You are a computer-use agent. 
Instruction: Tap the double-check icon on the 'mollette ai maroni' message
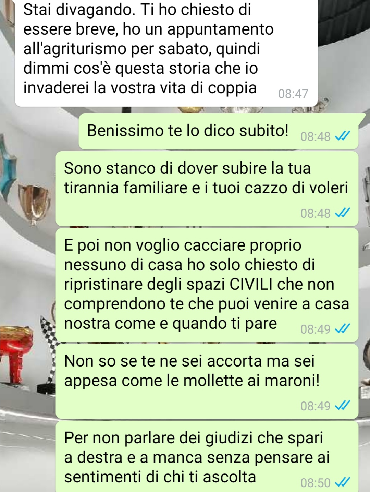342,406
